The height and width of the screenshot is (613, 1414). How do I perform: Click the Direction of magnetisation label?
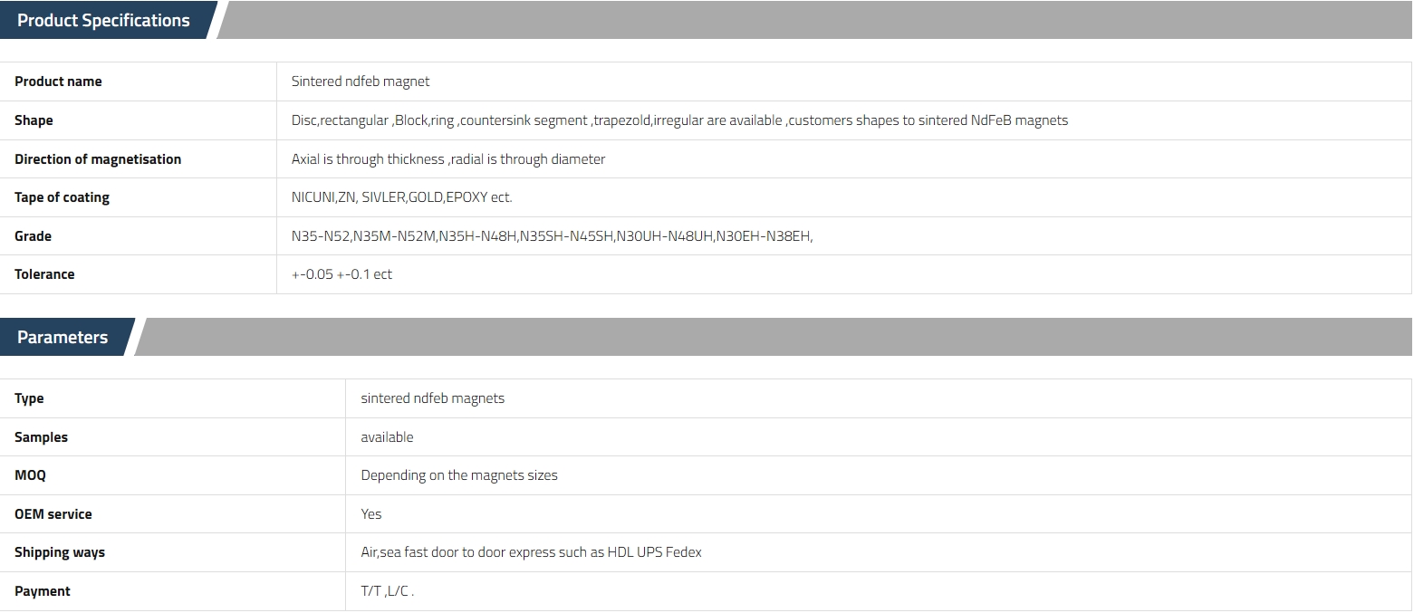pos(98,159)
